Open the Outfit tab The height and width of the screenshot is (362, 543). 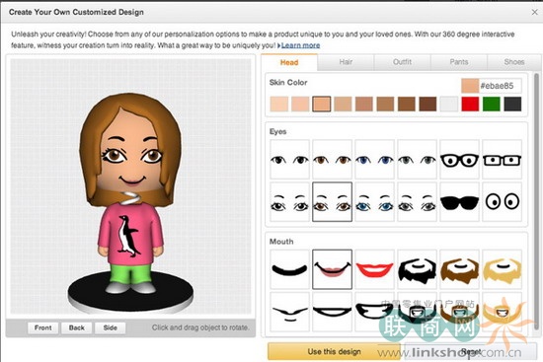[x=403, y=62]
